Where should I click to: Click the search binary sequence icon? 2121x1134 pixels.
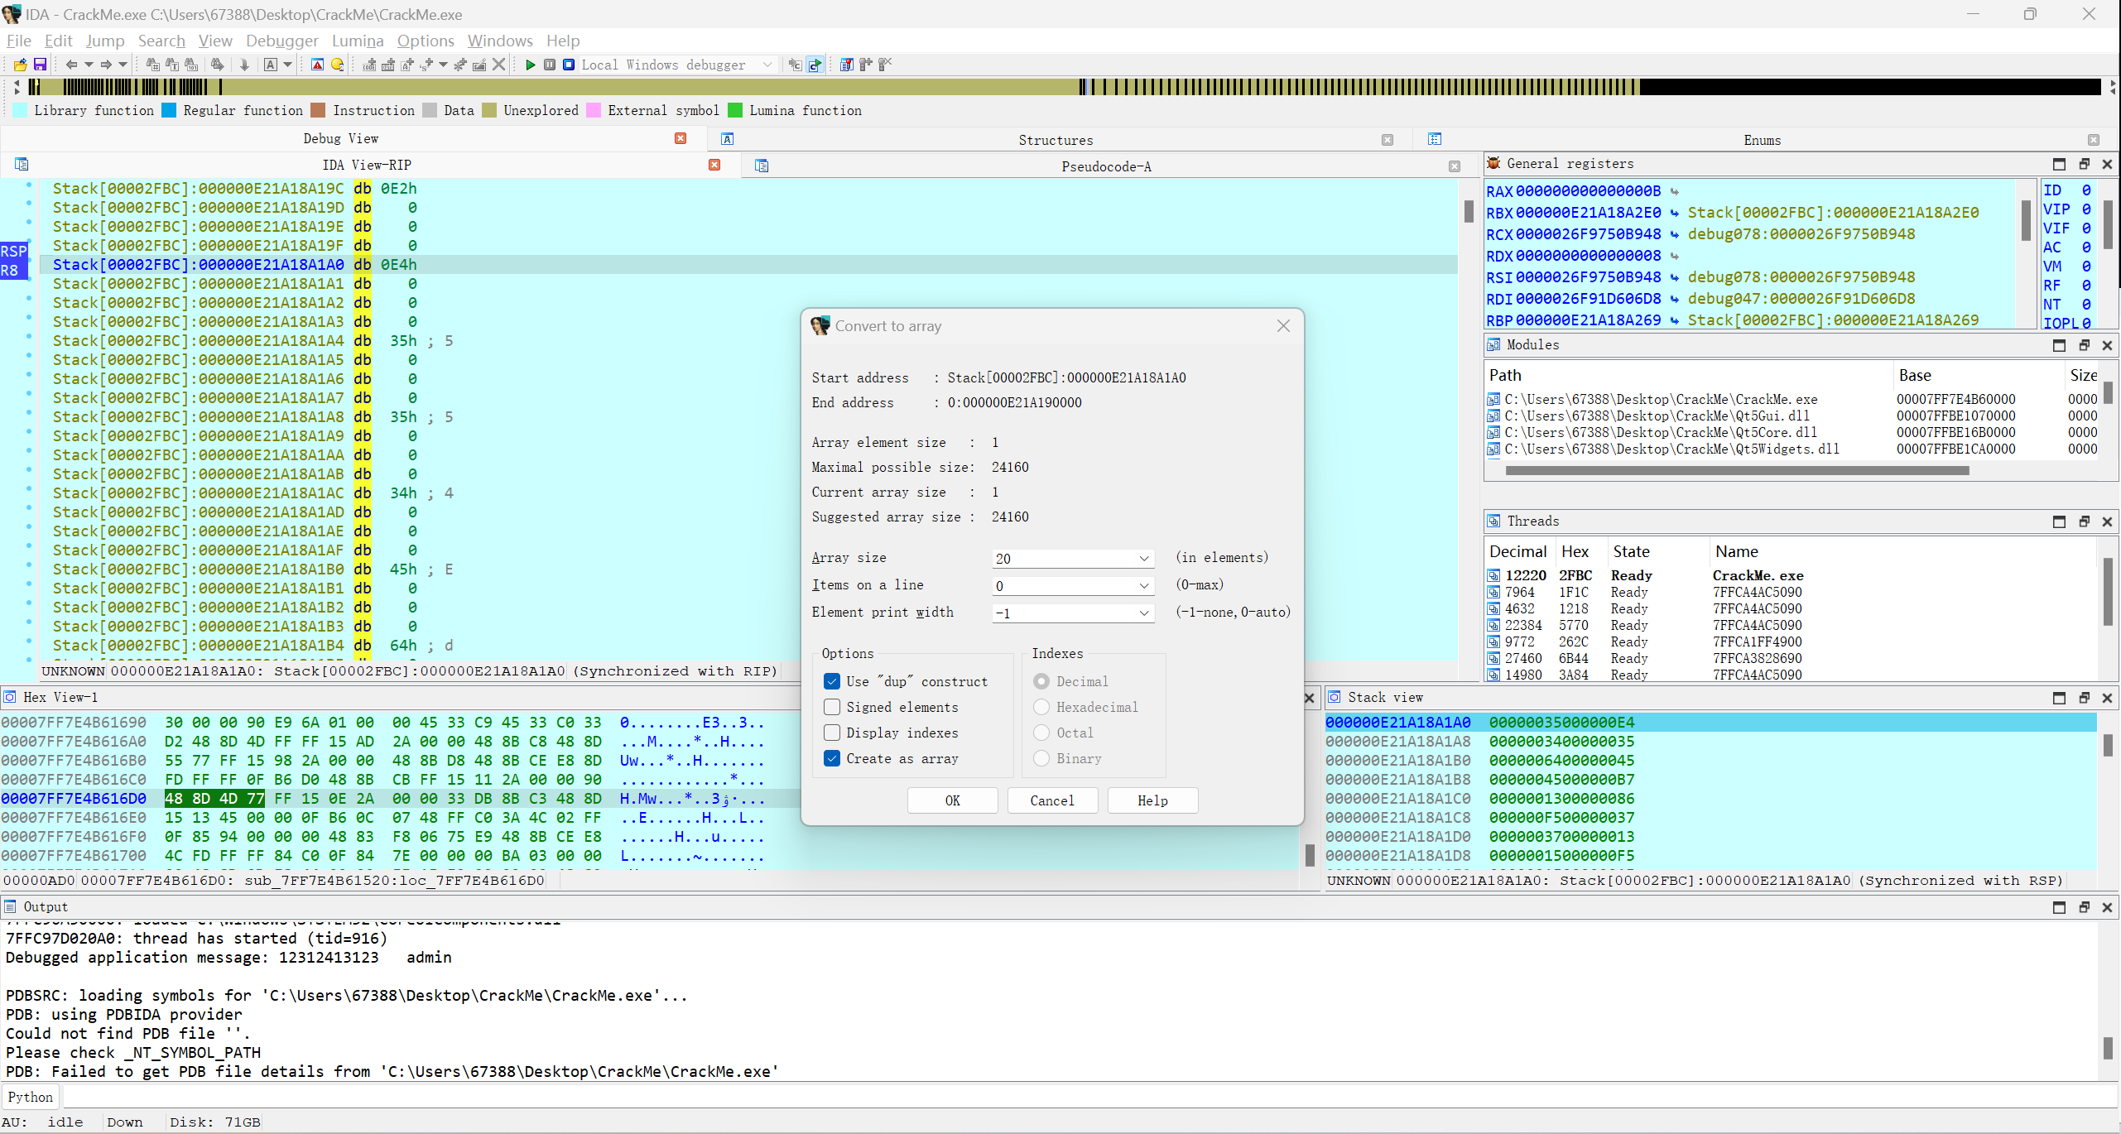coord(191,65)
